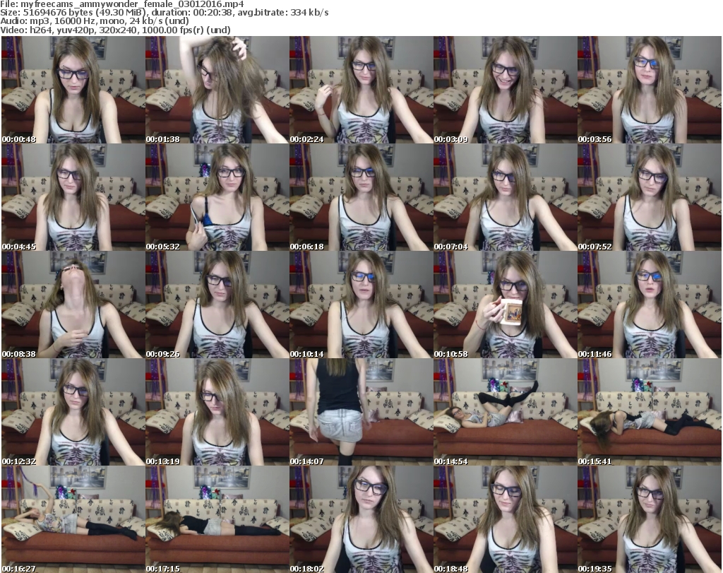Choose the thumbnail stamped 00:04:45

(x=73, y=197)
